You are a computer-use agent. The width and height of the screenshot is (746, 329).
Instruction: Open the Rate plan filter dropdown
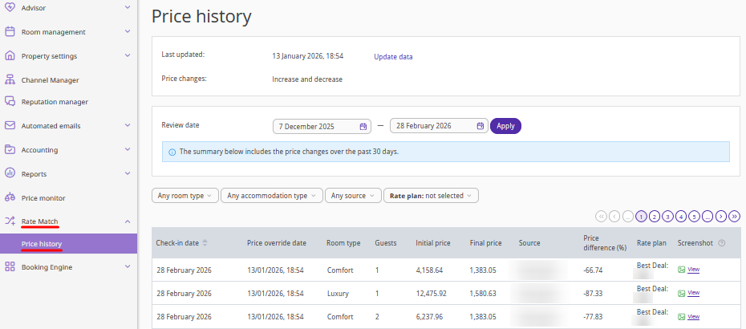click(431, 195)
